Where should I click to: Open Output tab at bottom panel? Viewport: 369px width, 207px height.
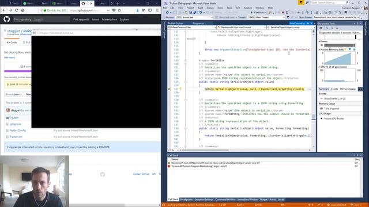[x=263, y=200]
